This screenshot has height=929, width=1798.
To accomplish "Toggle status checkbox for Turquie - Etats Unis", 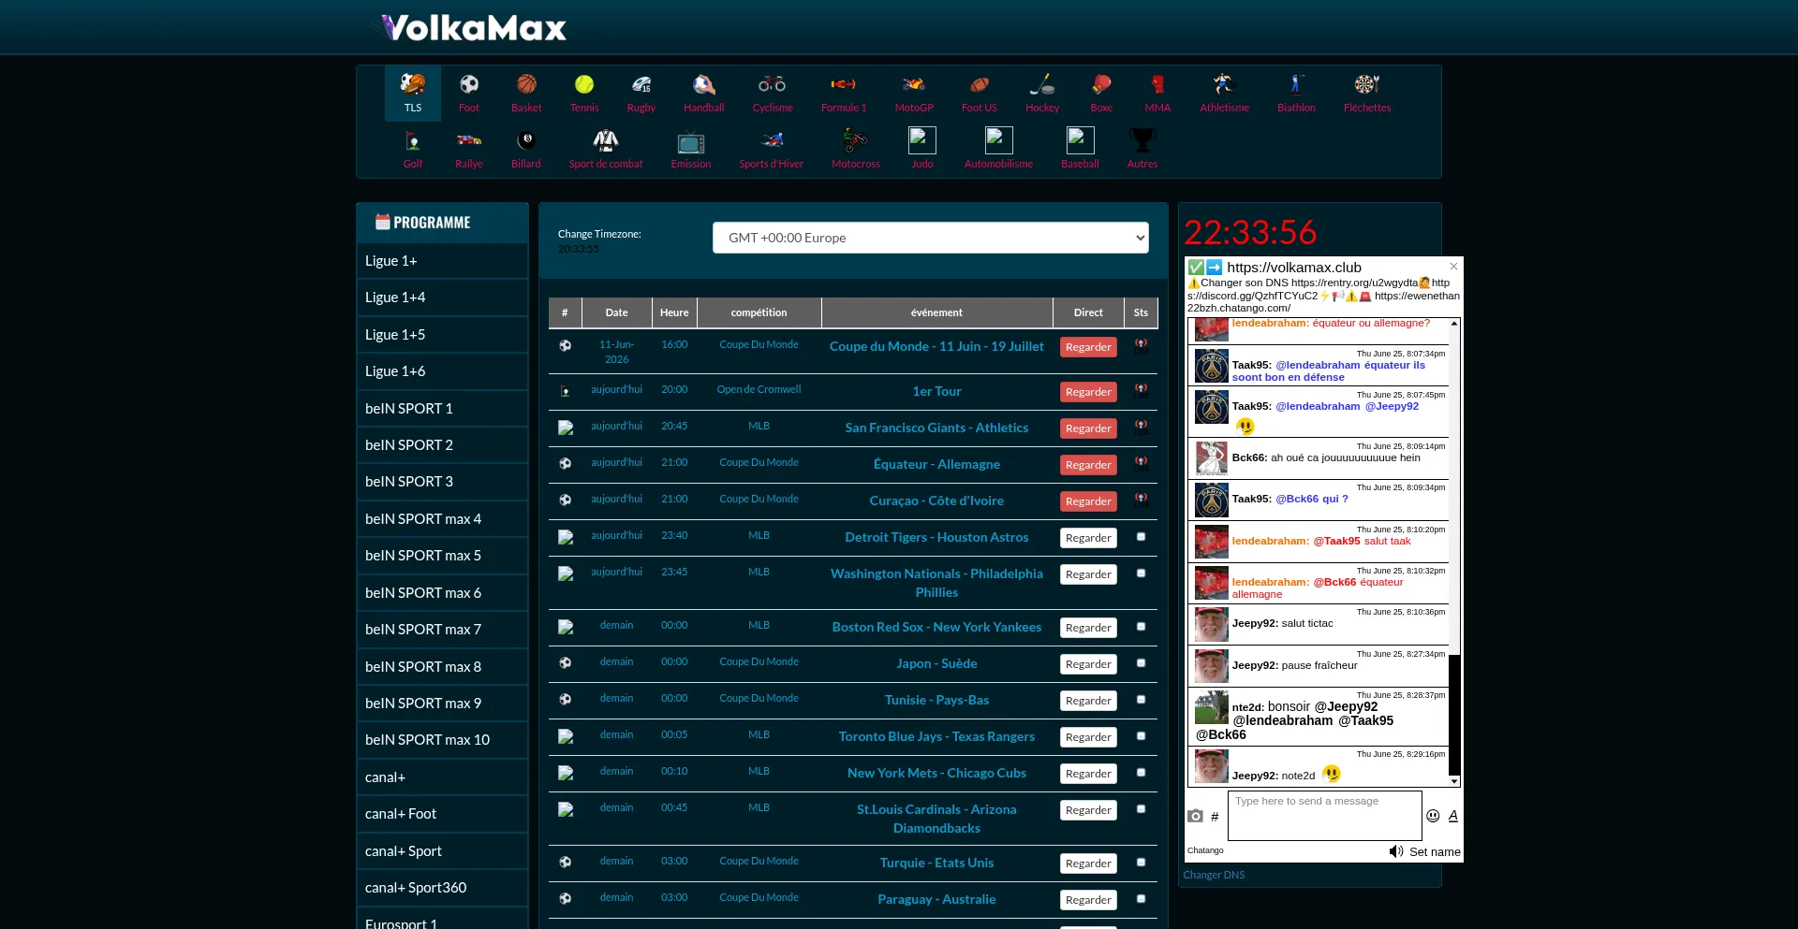I will click(1141, 863).
